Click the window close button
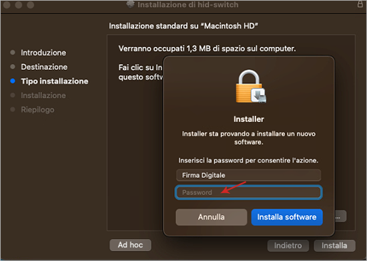 pos(7,5)
